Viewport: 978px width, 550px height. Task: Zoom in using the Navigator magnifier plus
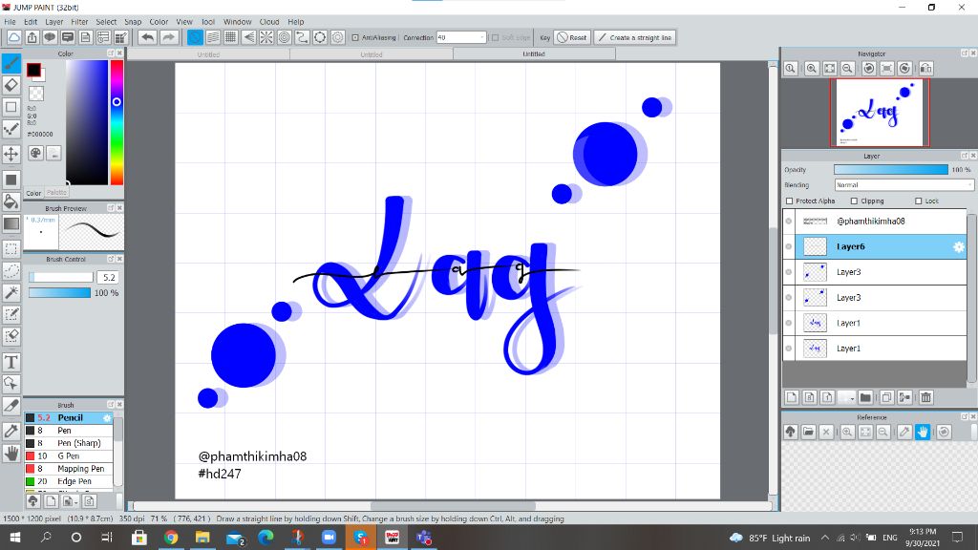click(812, 69)
